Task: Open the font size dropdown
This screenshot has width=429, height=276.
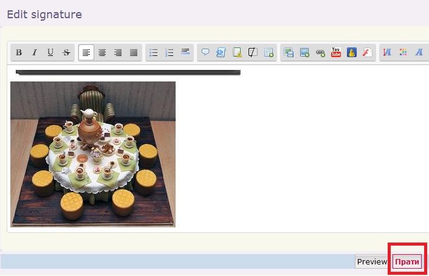Action: [387, 52]
